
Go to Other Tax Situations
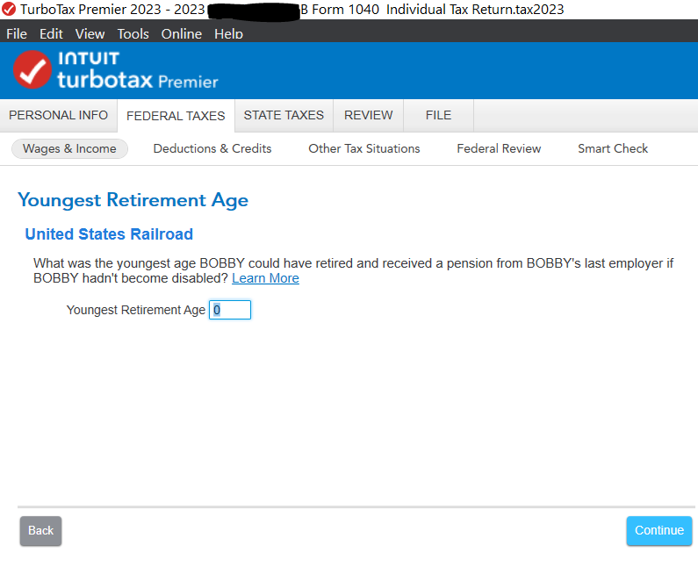(x=364, y=149)
